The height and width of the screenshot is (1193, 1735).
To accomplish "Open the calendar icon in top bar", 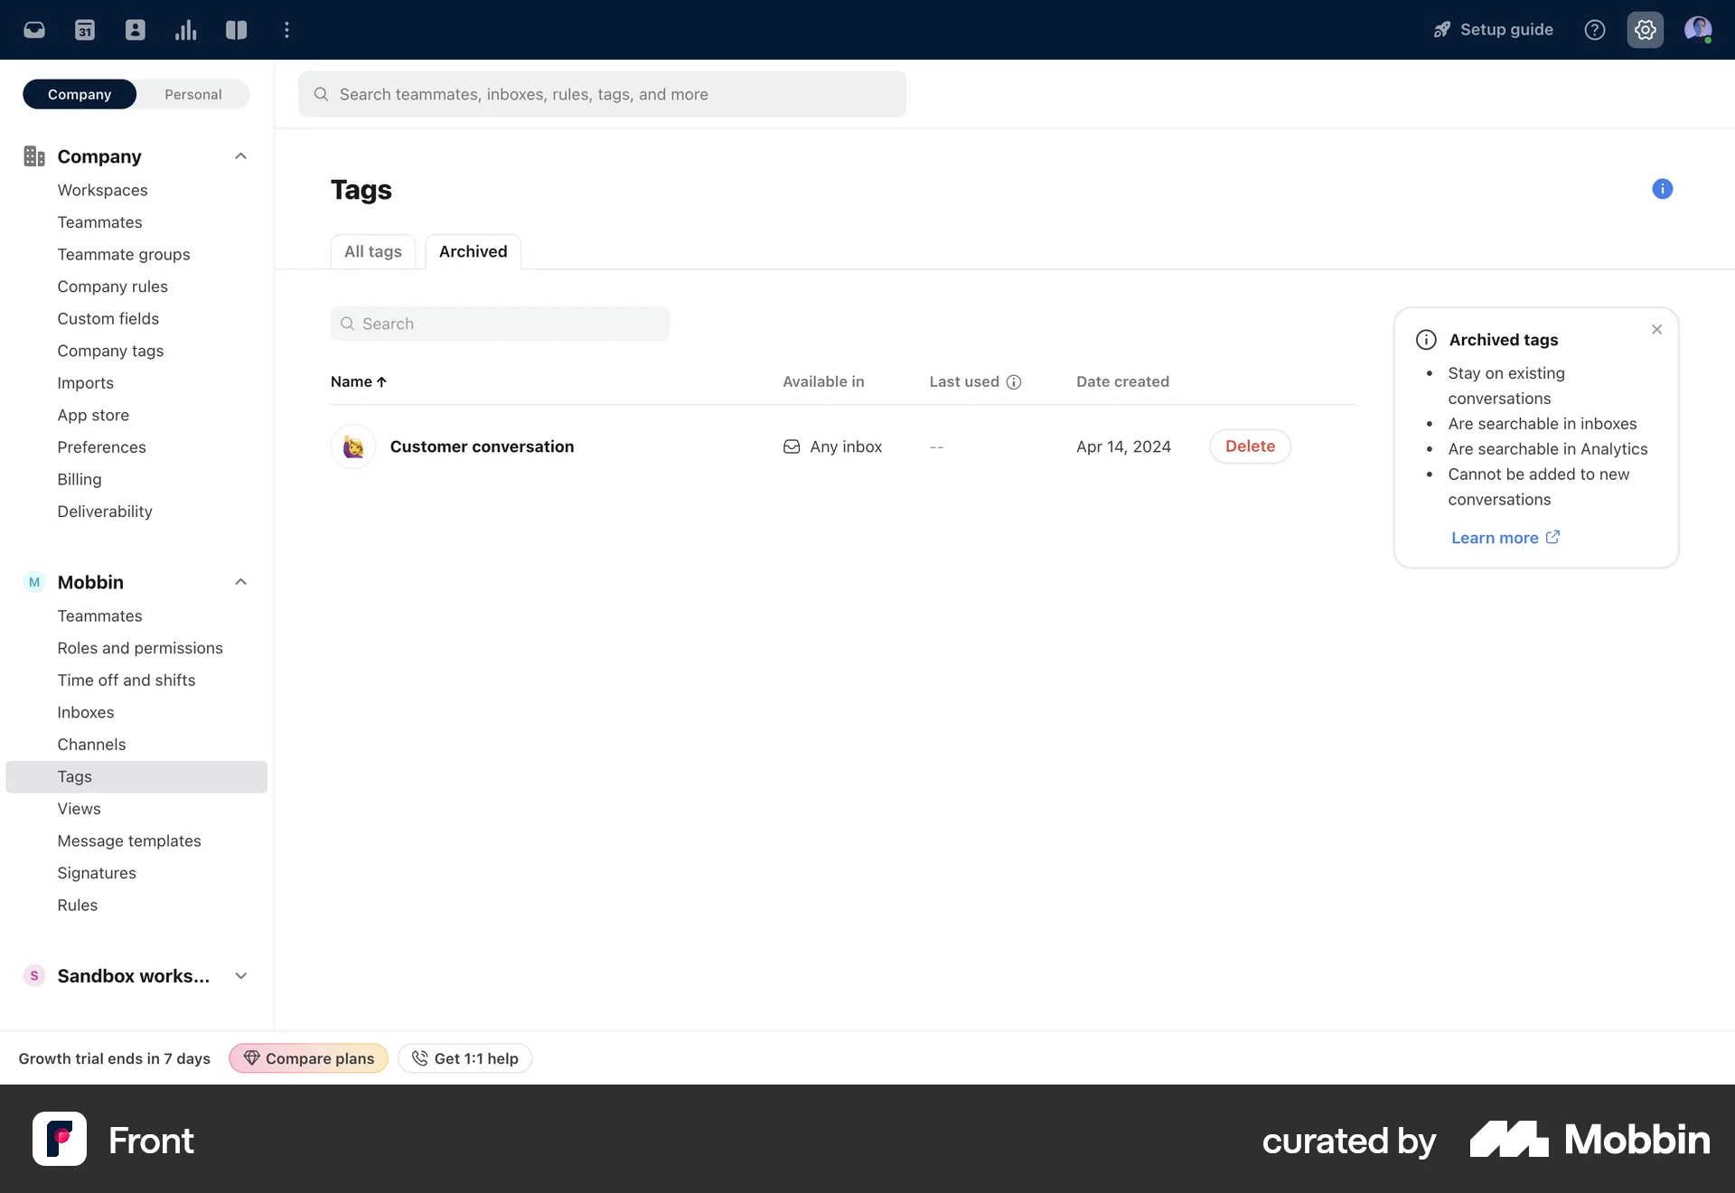I will (85, 30).
